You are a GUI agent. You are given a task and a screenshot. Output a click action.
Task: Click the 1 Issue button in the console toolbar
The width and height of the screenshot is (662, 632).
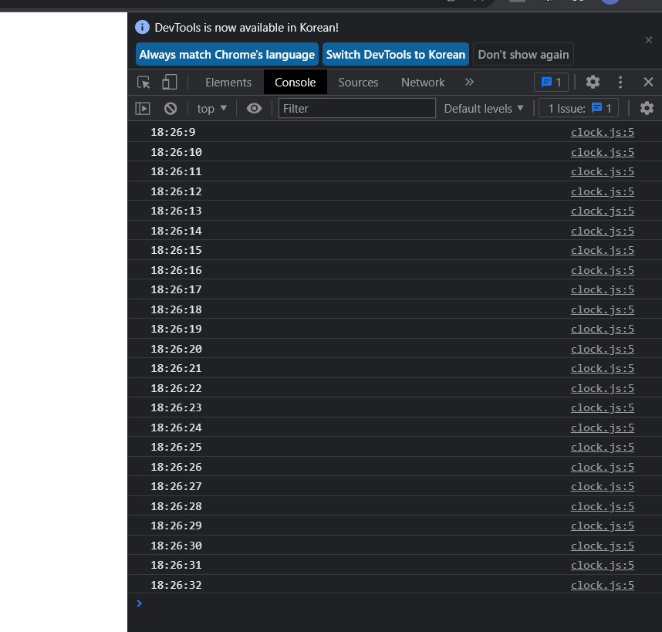point(579,109)
